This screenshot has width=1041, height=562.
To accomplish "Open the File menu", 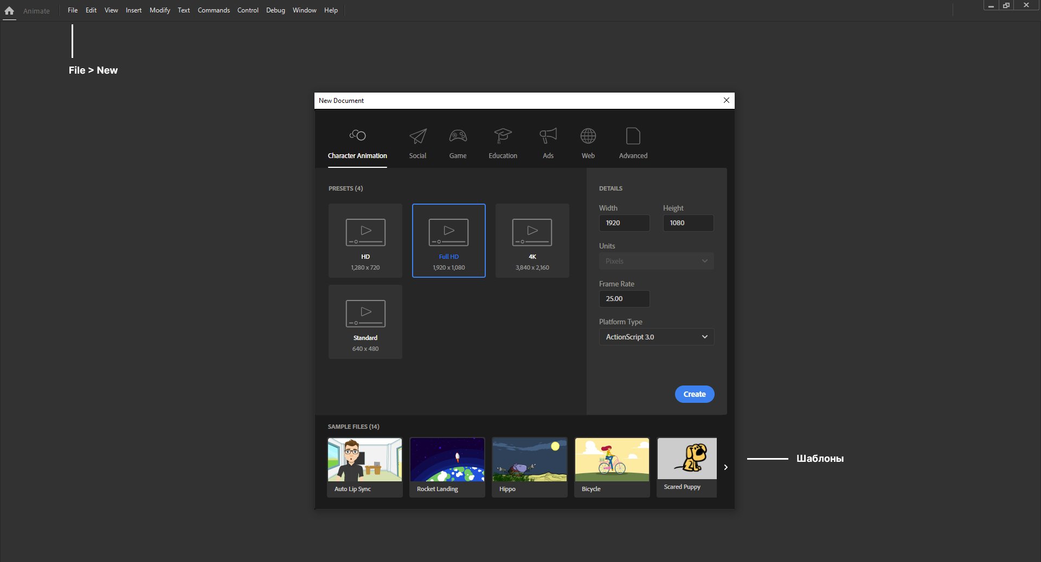I will click(73, 10).
